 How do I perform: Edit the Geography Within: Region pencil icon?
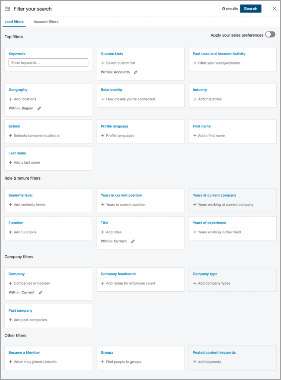click(x=39, y=108)
